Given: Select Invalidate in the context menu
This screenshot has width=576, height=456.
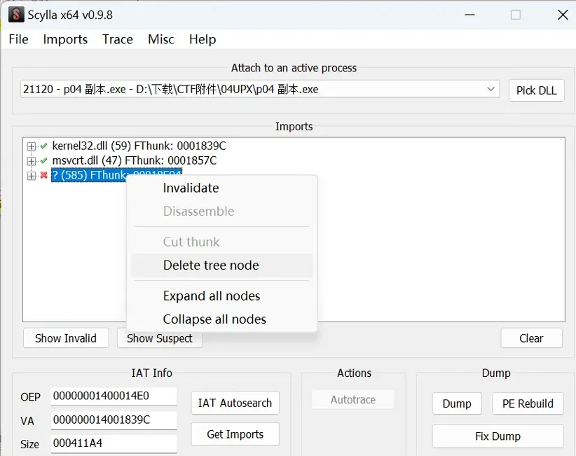Looking at the screenshot, I should pos(191,188).
